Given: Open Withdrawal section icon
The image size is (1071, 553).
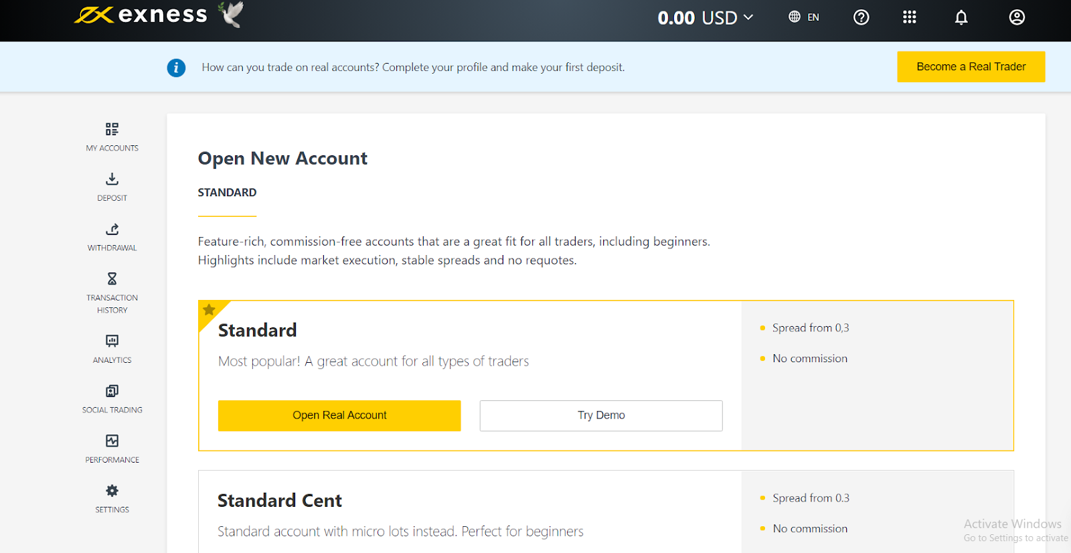Looking at the screenshot, I should tap(112, 229).
